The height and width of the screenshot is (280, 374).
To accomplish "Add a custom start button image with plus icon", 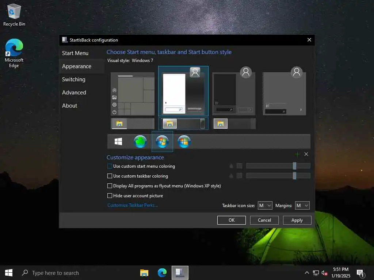I will (297, 154).
